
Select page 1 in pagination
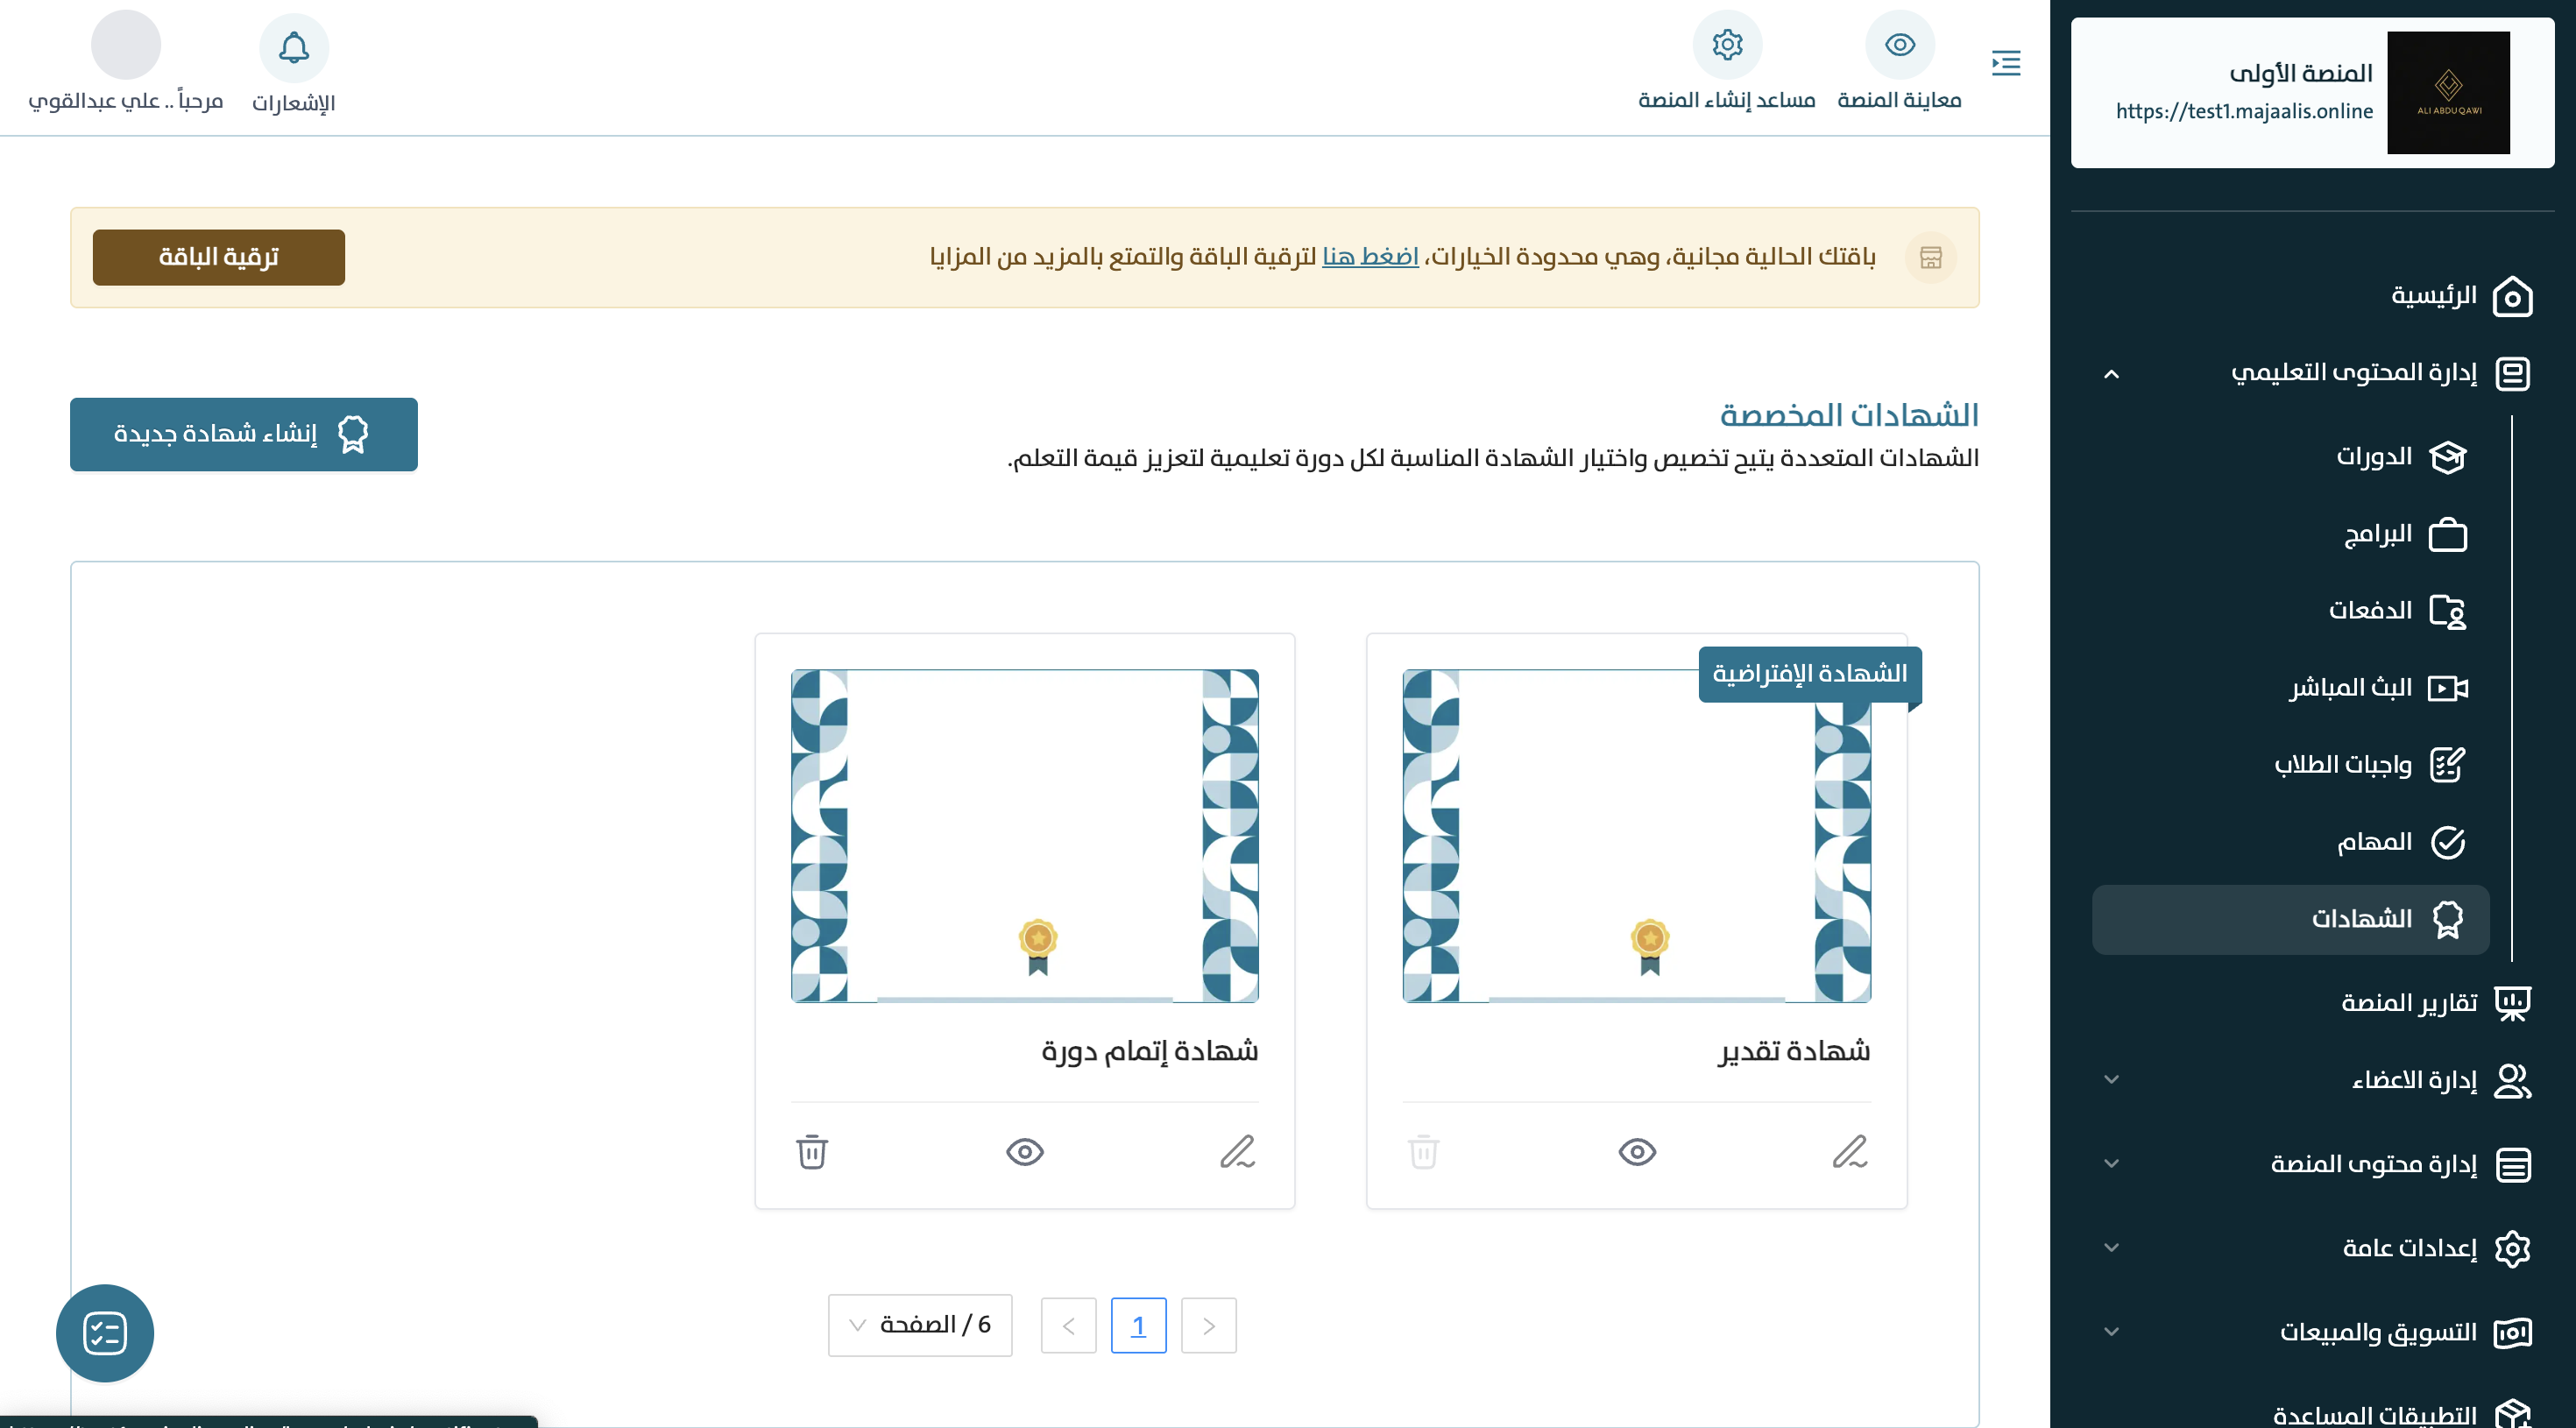pos(1138,1325)
